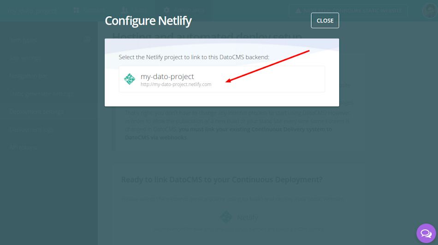View Deployment logs in sidebar
438x245 pixels.
[x=31, y=130]
